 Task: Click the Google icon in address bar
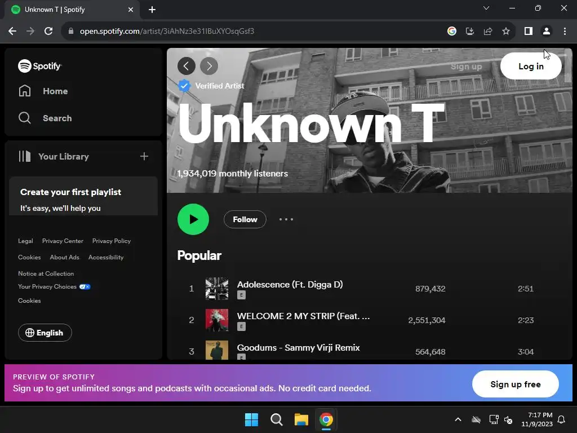pyautogui.click(x=452, y=32)
